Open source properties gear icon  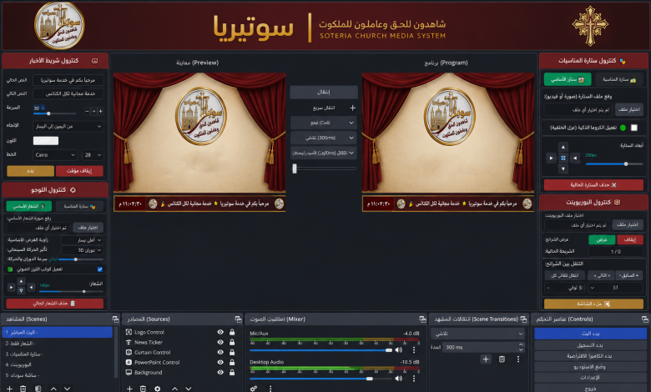pos(158,389)
